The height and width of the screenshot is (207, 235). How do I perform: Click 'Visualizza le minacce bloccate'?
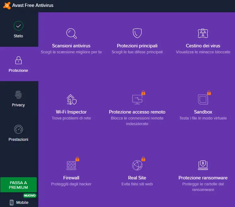(x=203, y=52)
